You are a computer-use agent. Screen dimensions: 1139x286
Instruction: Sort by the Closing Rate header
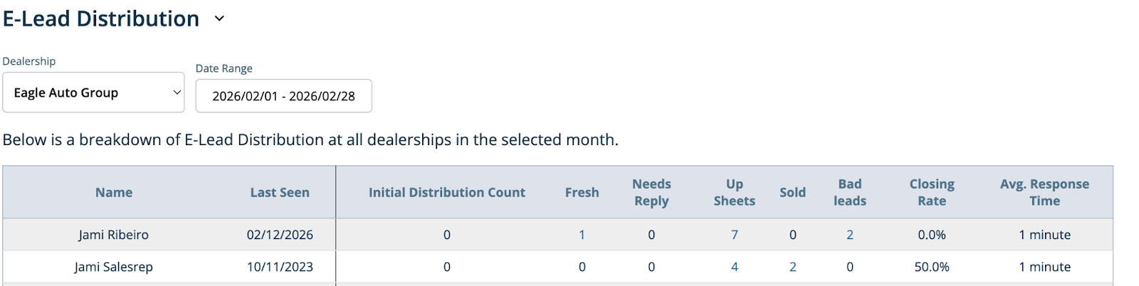pos(932,193)
